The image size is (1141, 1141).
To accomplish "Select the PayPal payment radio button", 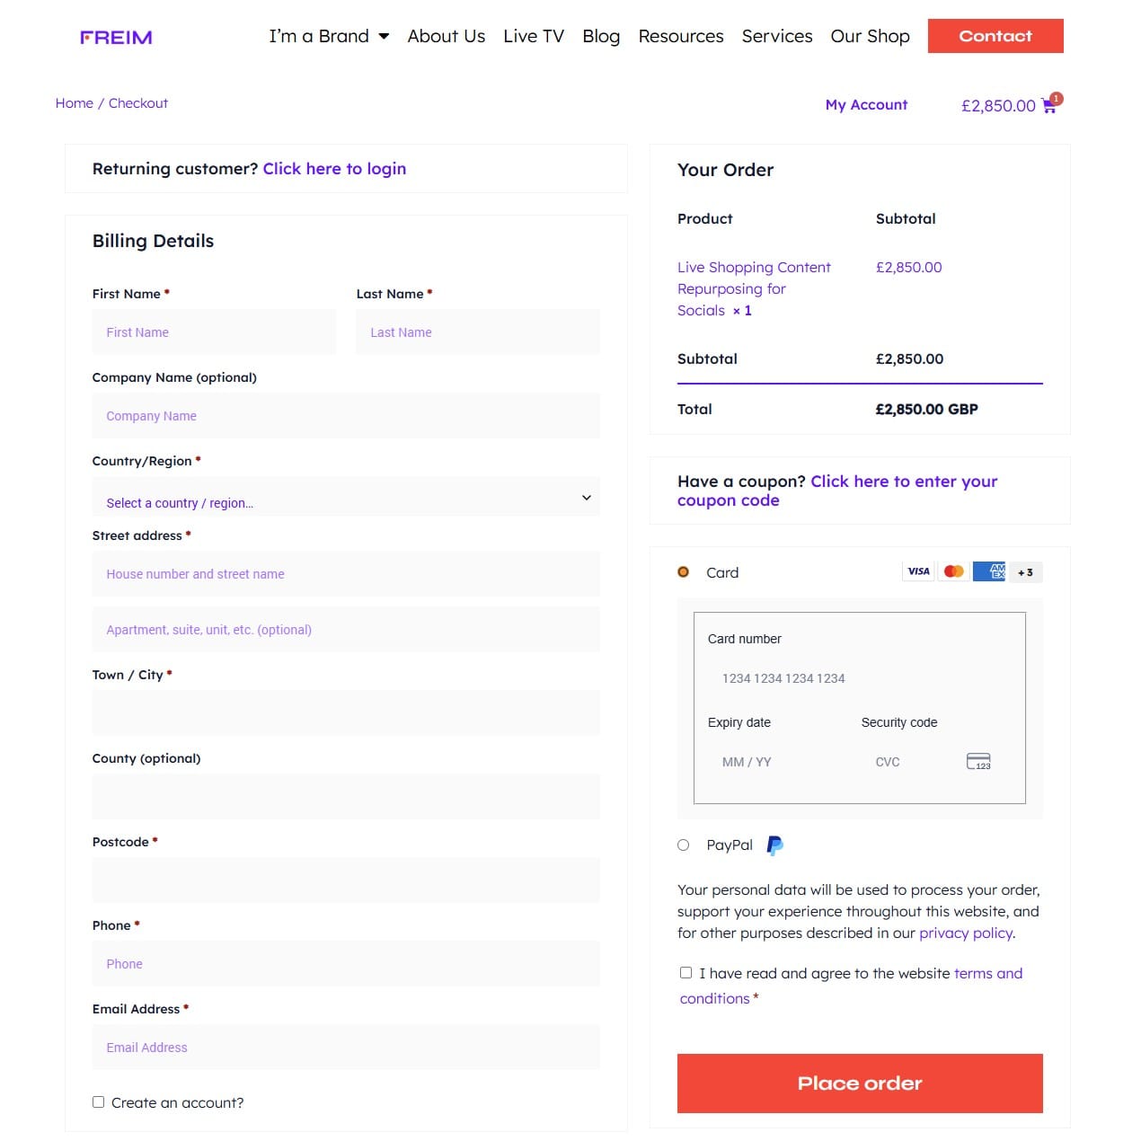I will (684, 845).
